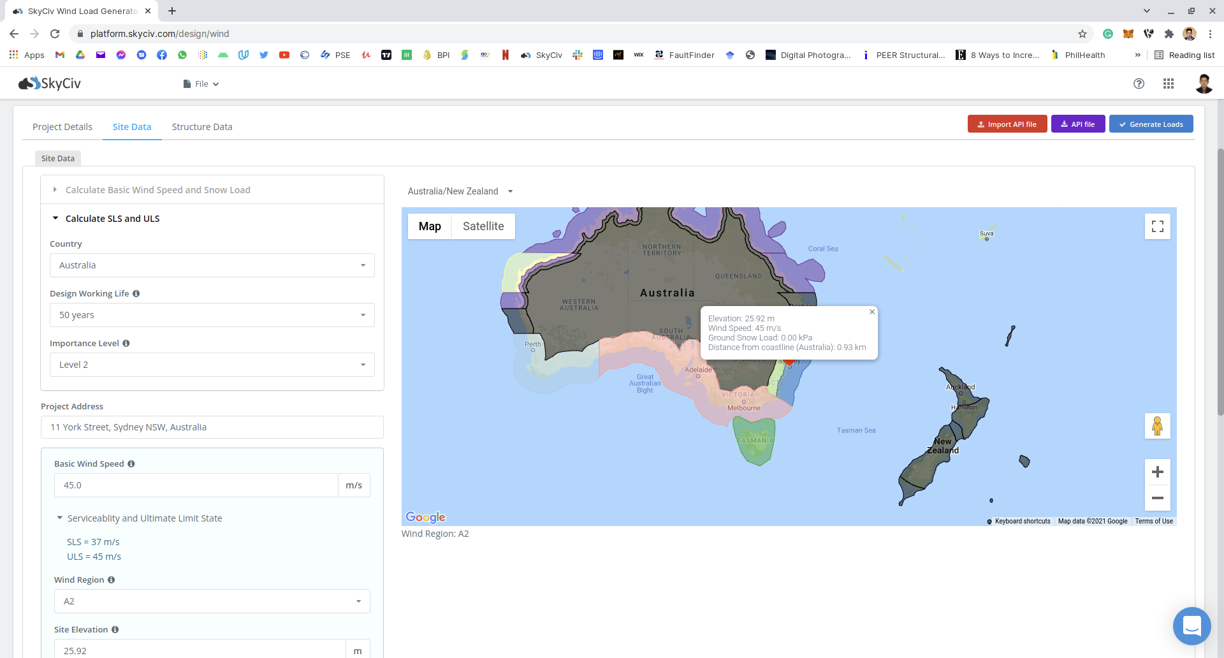The height and width of the screenshot is (658, 1224).
Task: Expand Calculate Basic Wind Speed and Snow Load
Action: pos(157,190)
